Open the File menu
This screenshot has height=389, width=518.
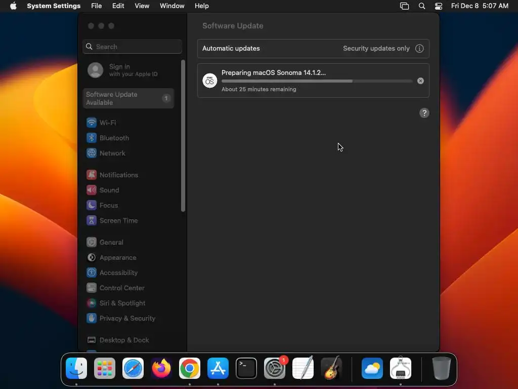pos(97,6)
